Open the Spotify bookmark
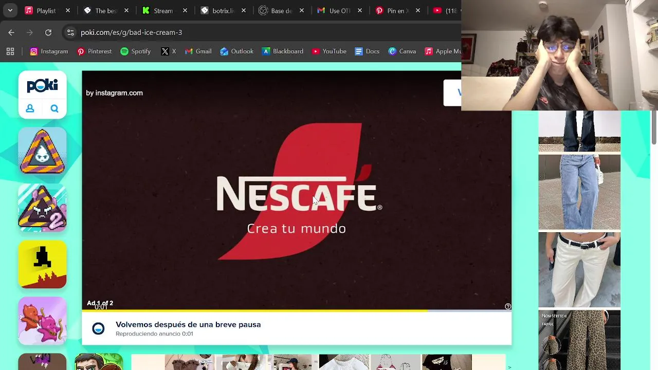 (x=135, y=51)
